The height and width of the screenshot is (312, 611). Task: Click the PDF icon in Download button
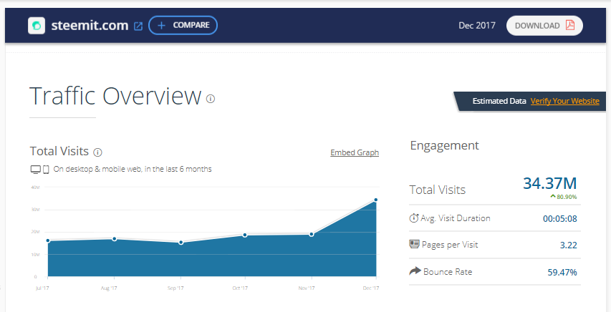tap(570, 25)
